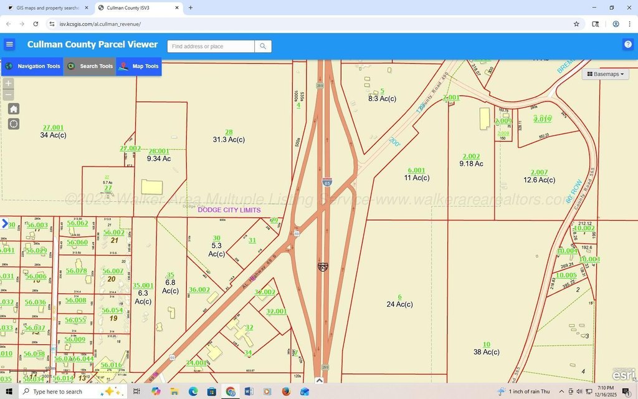Image resolution: width=638 pixels, height=399 pixels.
Task: Zoom out with the minus button
Action: (x=8, y=95)
